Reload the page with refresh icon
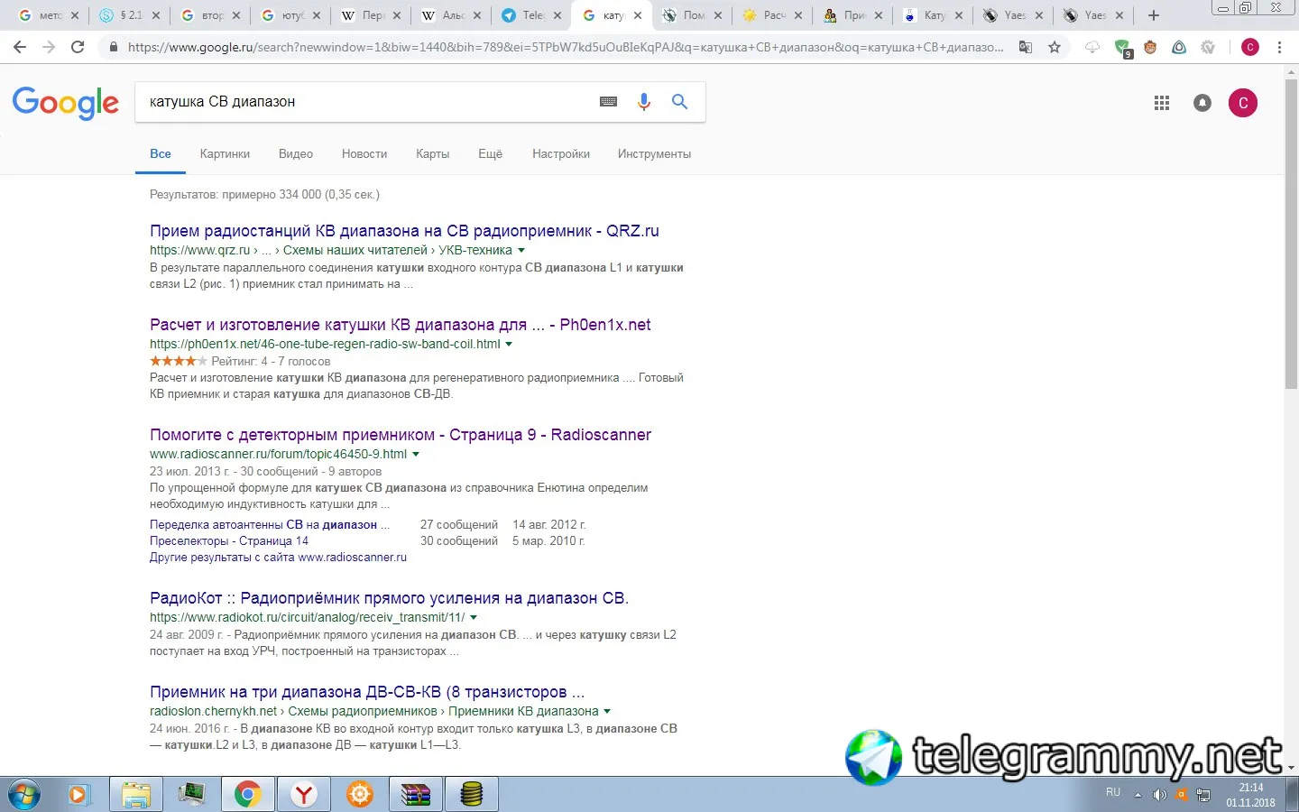 click(x=78, y=47)
